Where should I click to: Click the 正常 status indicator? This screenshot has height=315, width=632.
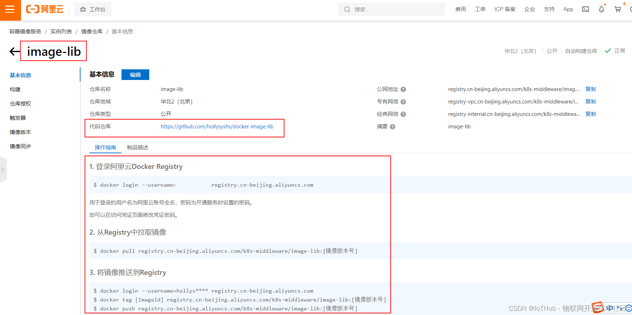pyautogui.click(x=615, y=51)
